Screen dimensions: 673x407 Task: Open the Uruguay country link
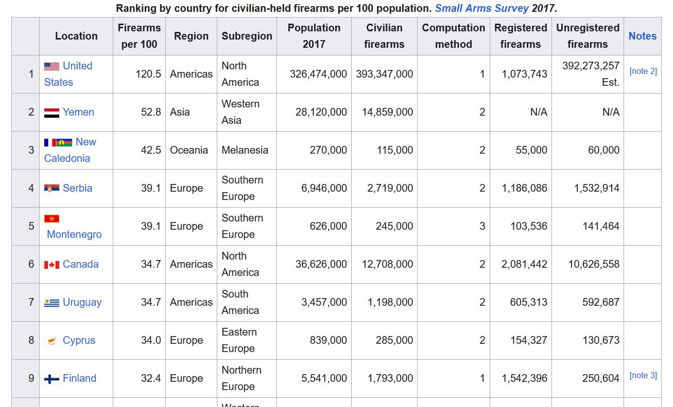point(82,302)
